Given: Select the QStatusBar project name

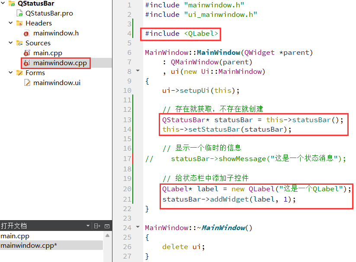Looking at the screenshot, I should click(36, 3).
